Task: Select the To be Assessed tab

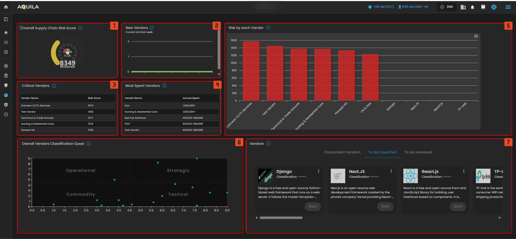Action: 418,152
